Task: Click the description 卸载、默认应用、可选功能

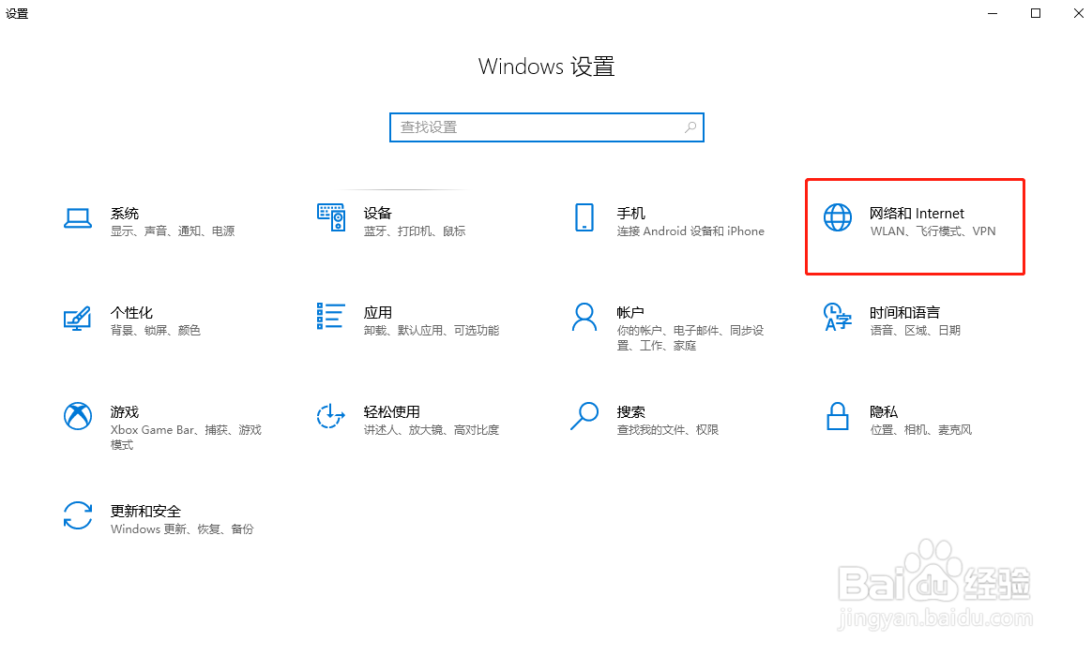Action: [432, 330]
